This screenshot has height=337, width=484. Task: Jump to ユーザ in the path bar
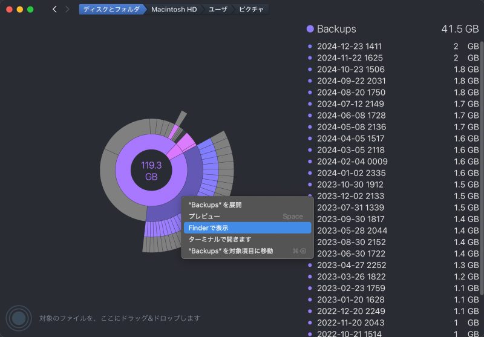click(x=218, y=10)
